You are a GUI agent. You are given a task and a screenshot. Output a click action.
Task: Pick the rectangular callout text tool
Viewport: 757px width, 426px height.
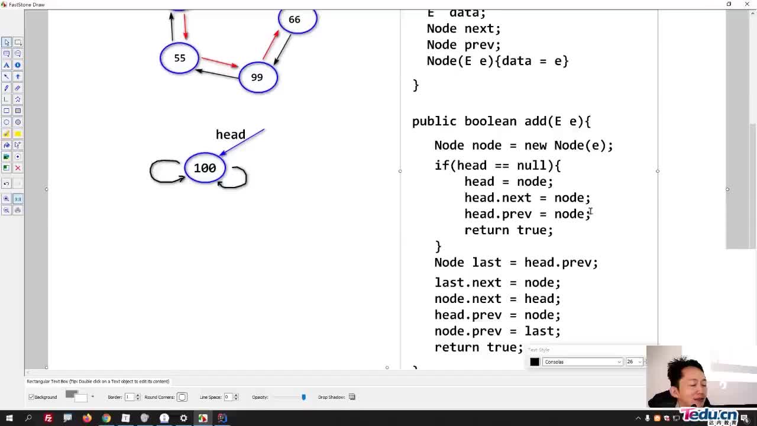(7, 54)
